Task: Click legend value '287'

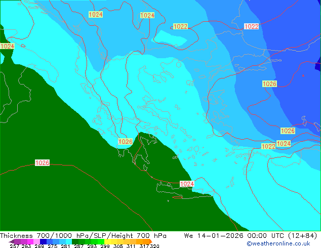Action: 78,246
